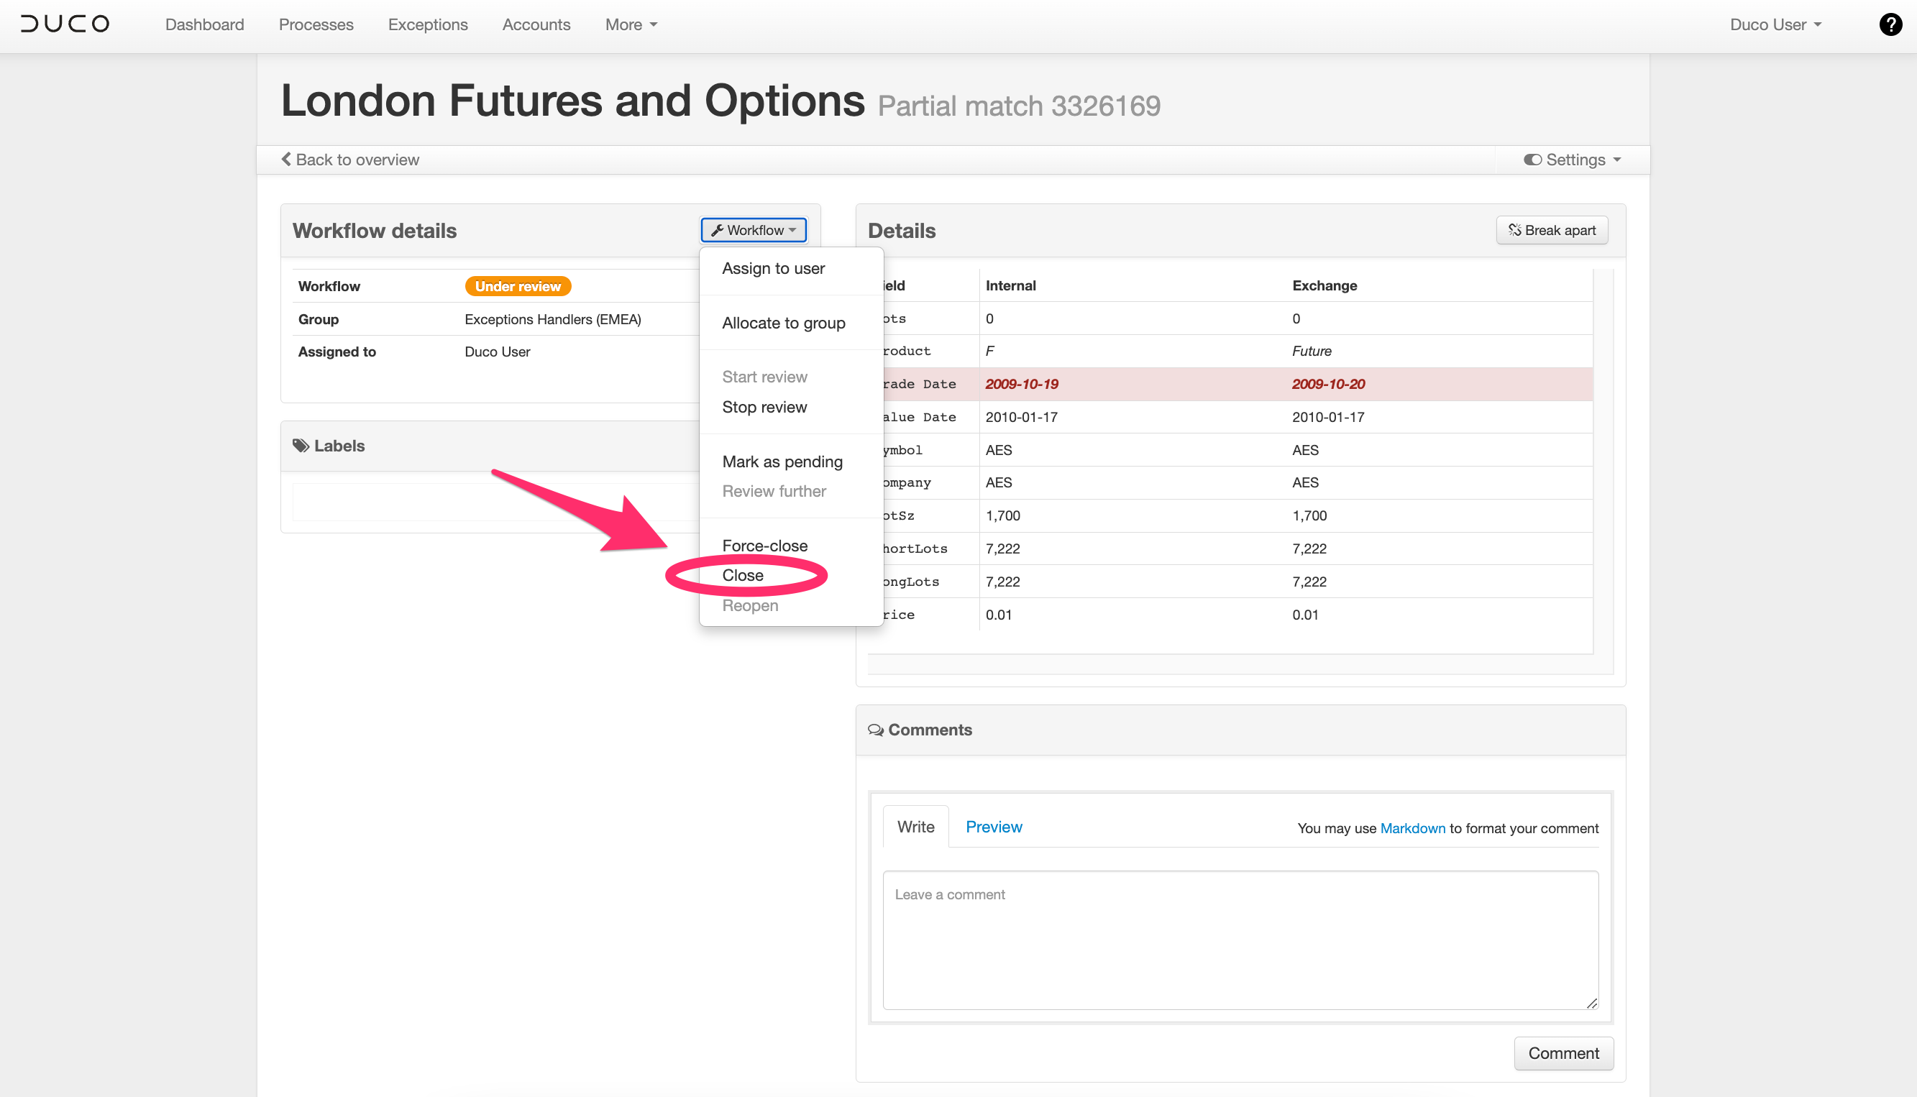1917x1097 pixels.
Task: Click the Exchange Price value 0.01
Action: (1305, 615)
